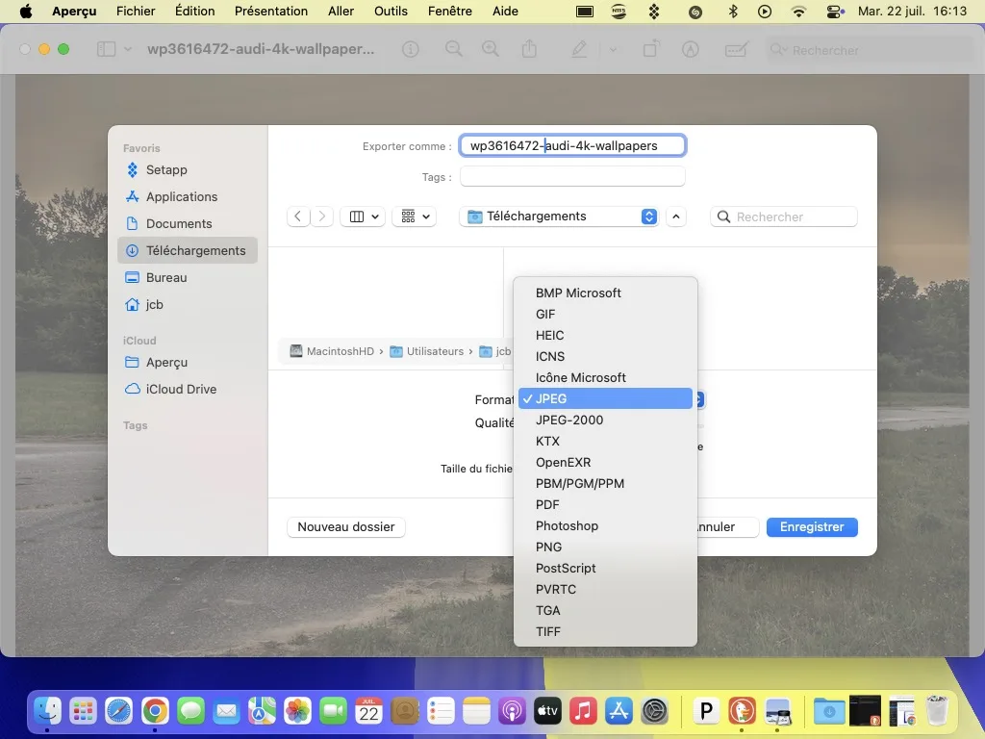Click Utilisateurs in the path bar
985x739 pixels.
tap(427, 351)
